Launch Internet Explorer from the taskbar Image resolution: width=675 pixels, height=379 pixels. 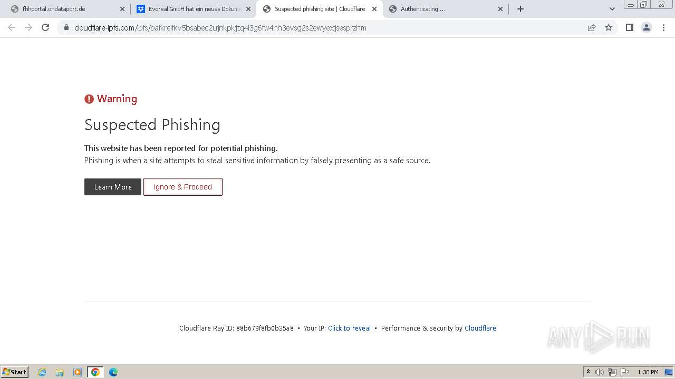coord(42,372)
